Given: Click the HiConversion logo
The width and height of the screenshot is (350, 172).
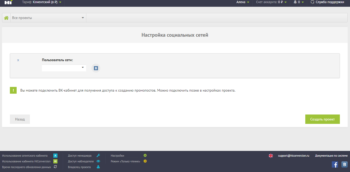Looking at the screenshot, I should [8, 2].
